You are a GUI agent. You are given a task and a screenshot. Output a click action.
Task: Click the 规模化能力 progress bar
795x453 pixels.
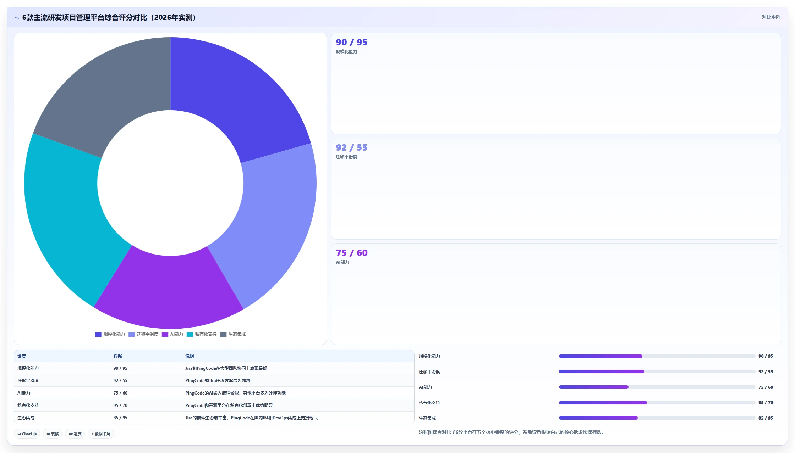(x=657, y=356)
